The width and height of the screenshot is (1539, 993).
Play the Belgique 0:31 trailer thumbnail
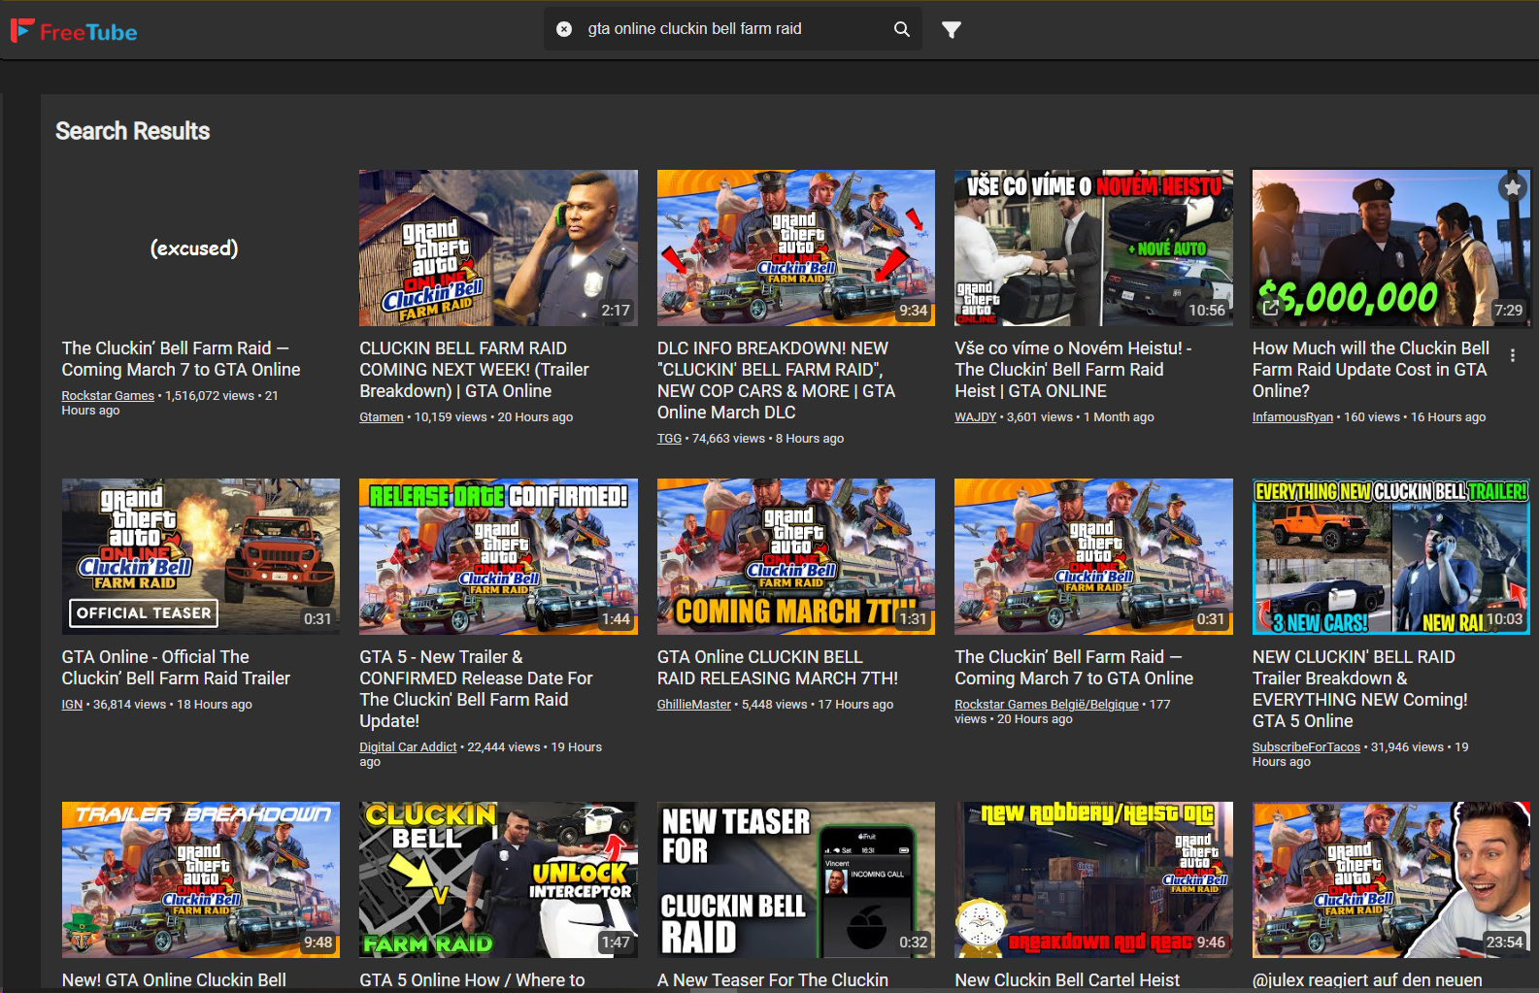point(1093,556)
